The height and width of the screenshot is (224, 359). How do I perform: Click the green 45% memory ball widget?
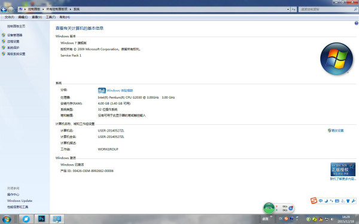click(x=269, y=208)
